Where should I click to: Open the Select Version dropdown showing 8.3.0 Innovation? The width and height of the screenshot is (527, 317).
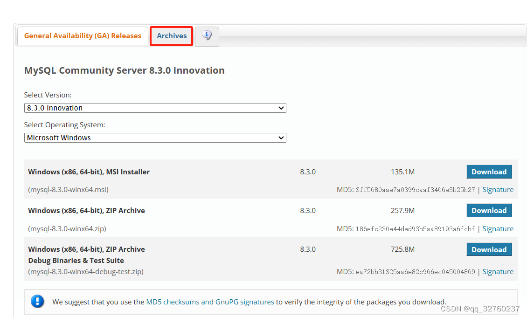[x=155, y=108]
